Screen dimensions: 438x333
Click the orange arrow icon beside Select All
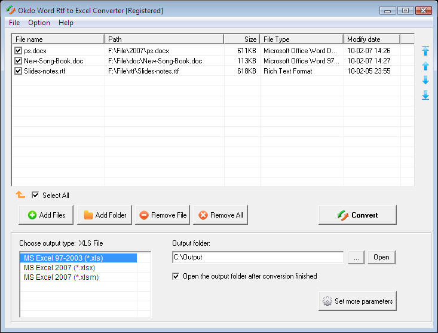[x=20, y=195]
